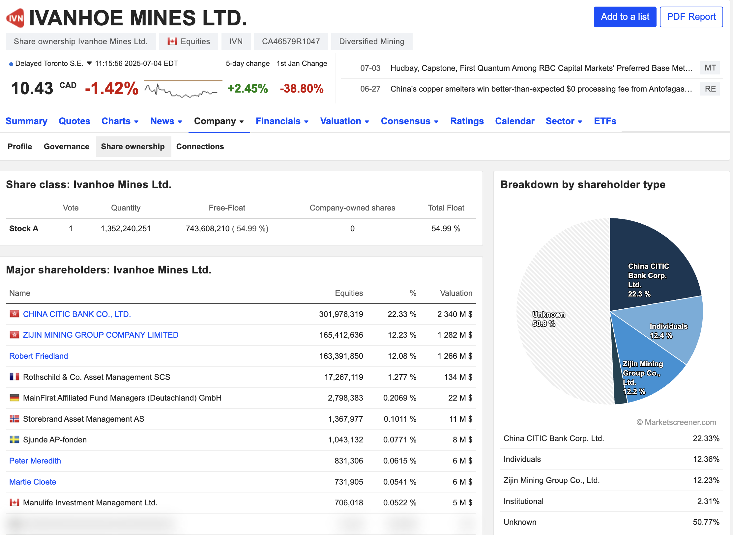Open the China's copper smelters news headline
This screenshot has width=733, height=535.
pos(541,89)
